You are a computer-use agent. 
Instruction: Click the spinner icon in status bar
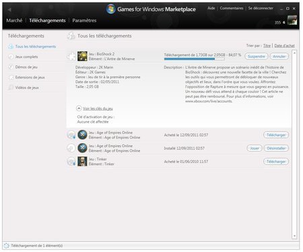click(x=7, y=246)
